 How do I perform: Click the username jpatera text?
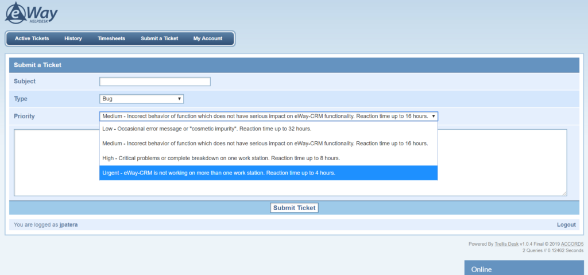69,224
